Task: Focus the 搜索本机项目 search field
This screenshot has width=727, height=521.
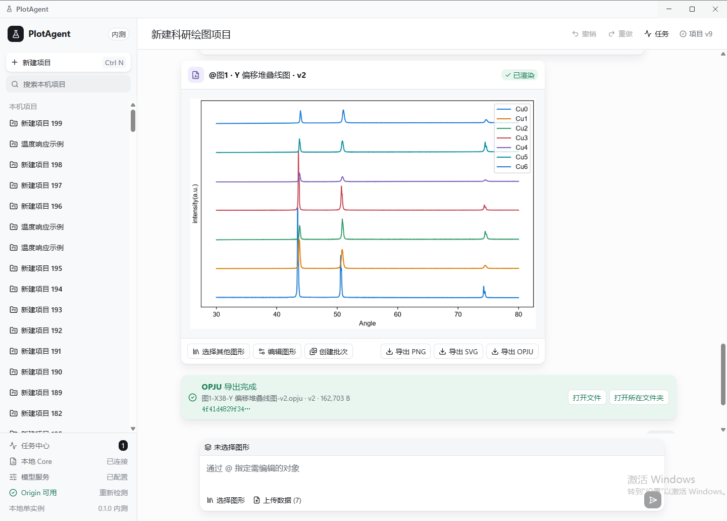Action: [x=68, y=84]
